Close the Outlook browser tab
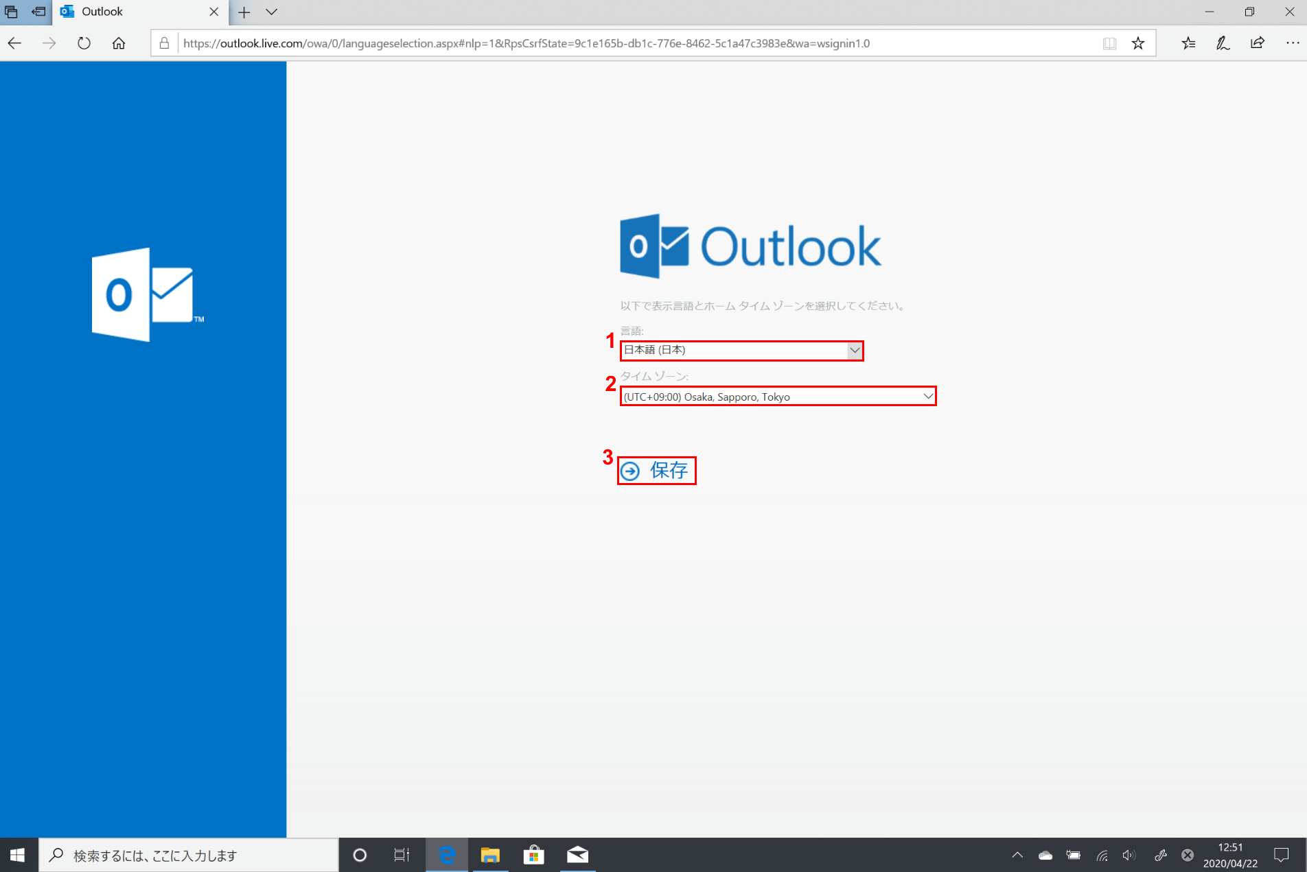The height and width of the screenshot is (872, 1307). (x=213, y=12)
